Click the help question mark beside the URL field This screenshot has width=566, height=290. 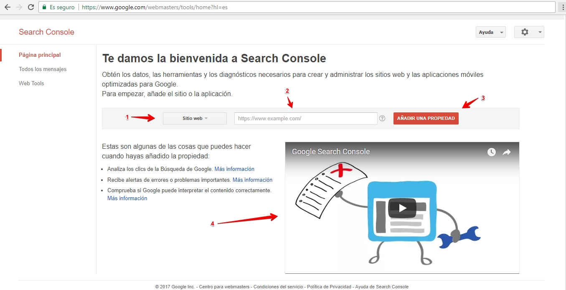pyautogui.click(x=382, y=118)
